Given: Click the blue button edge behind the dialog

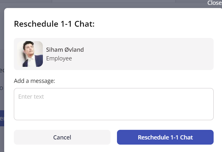Looking at the screenshot, I should (2, 118).
